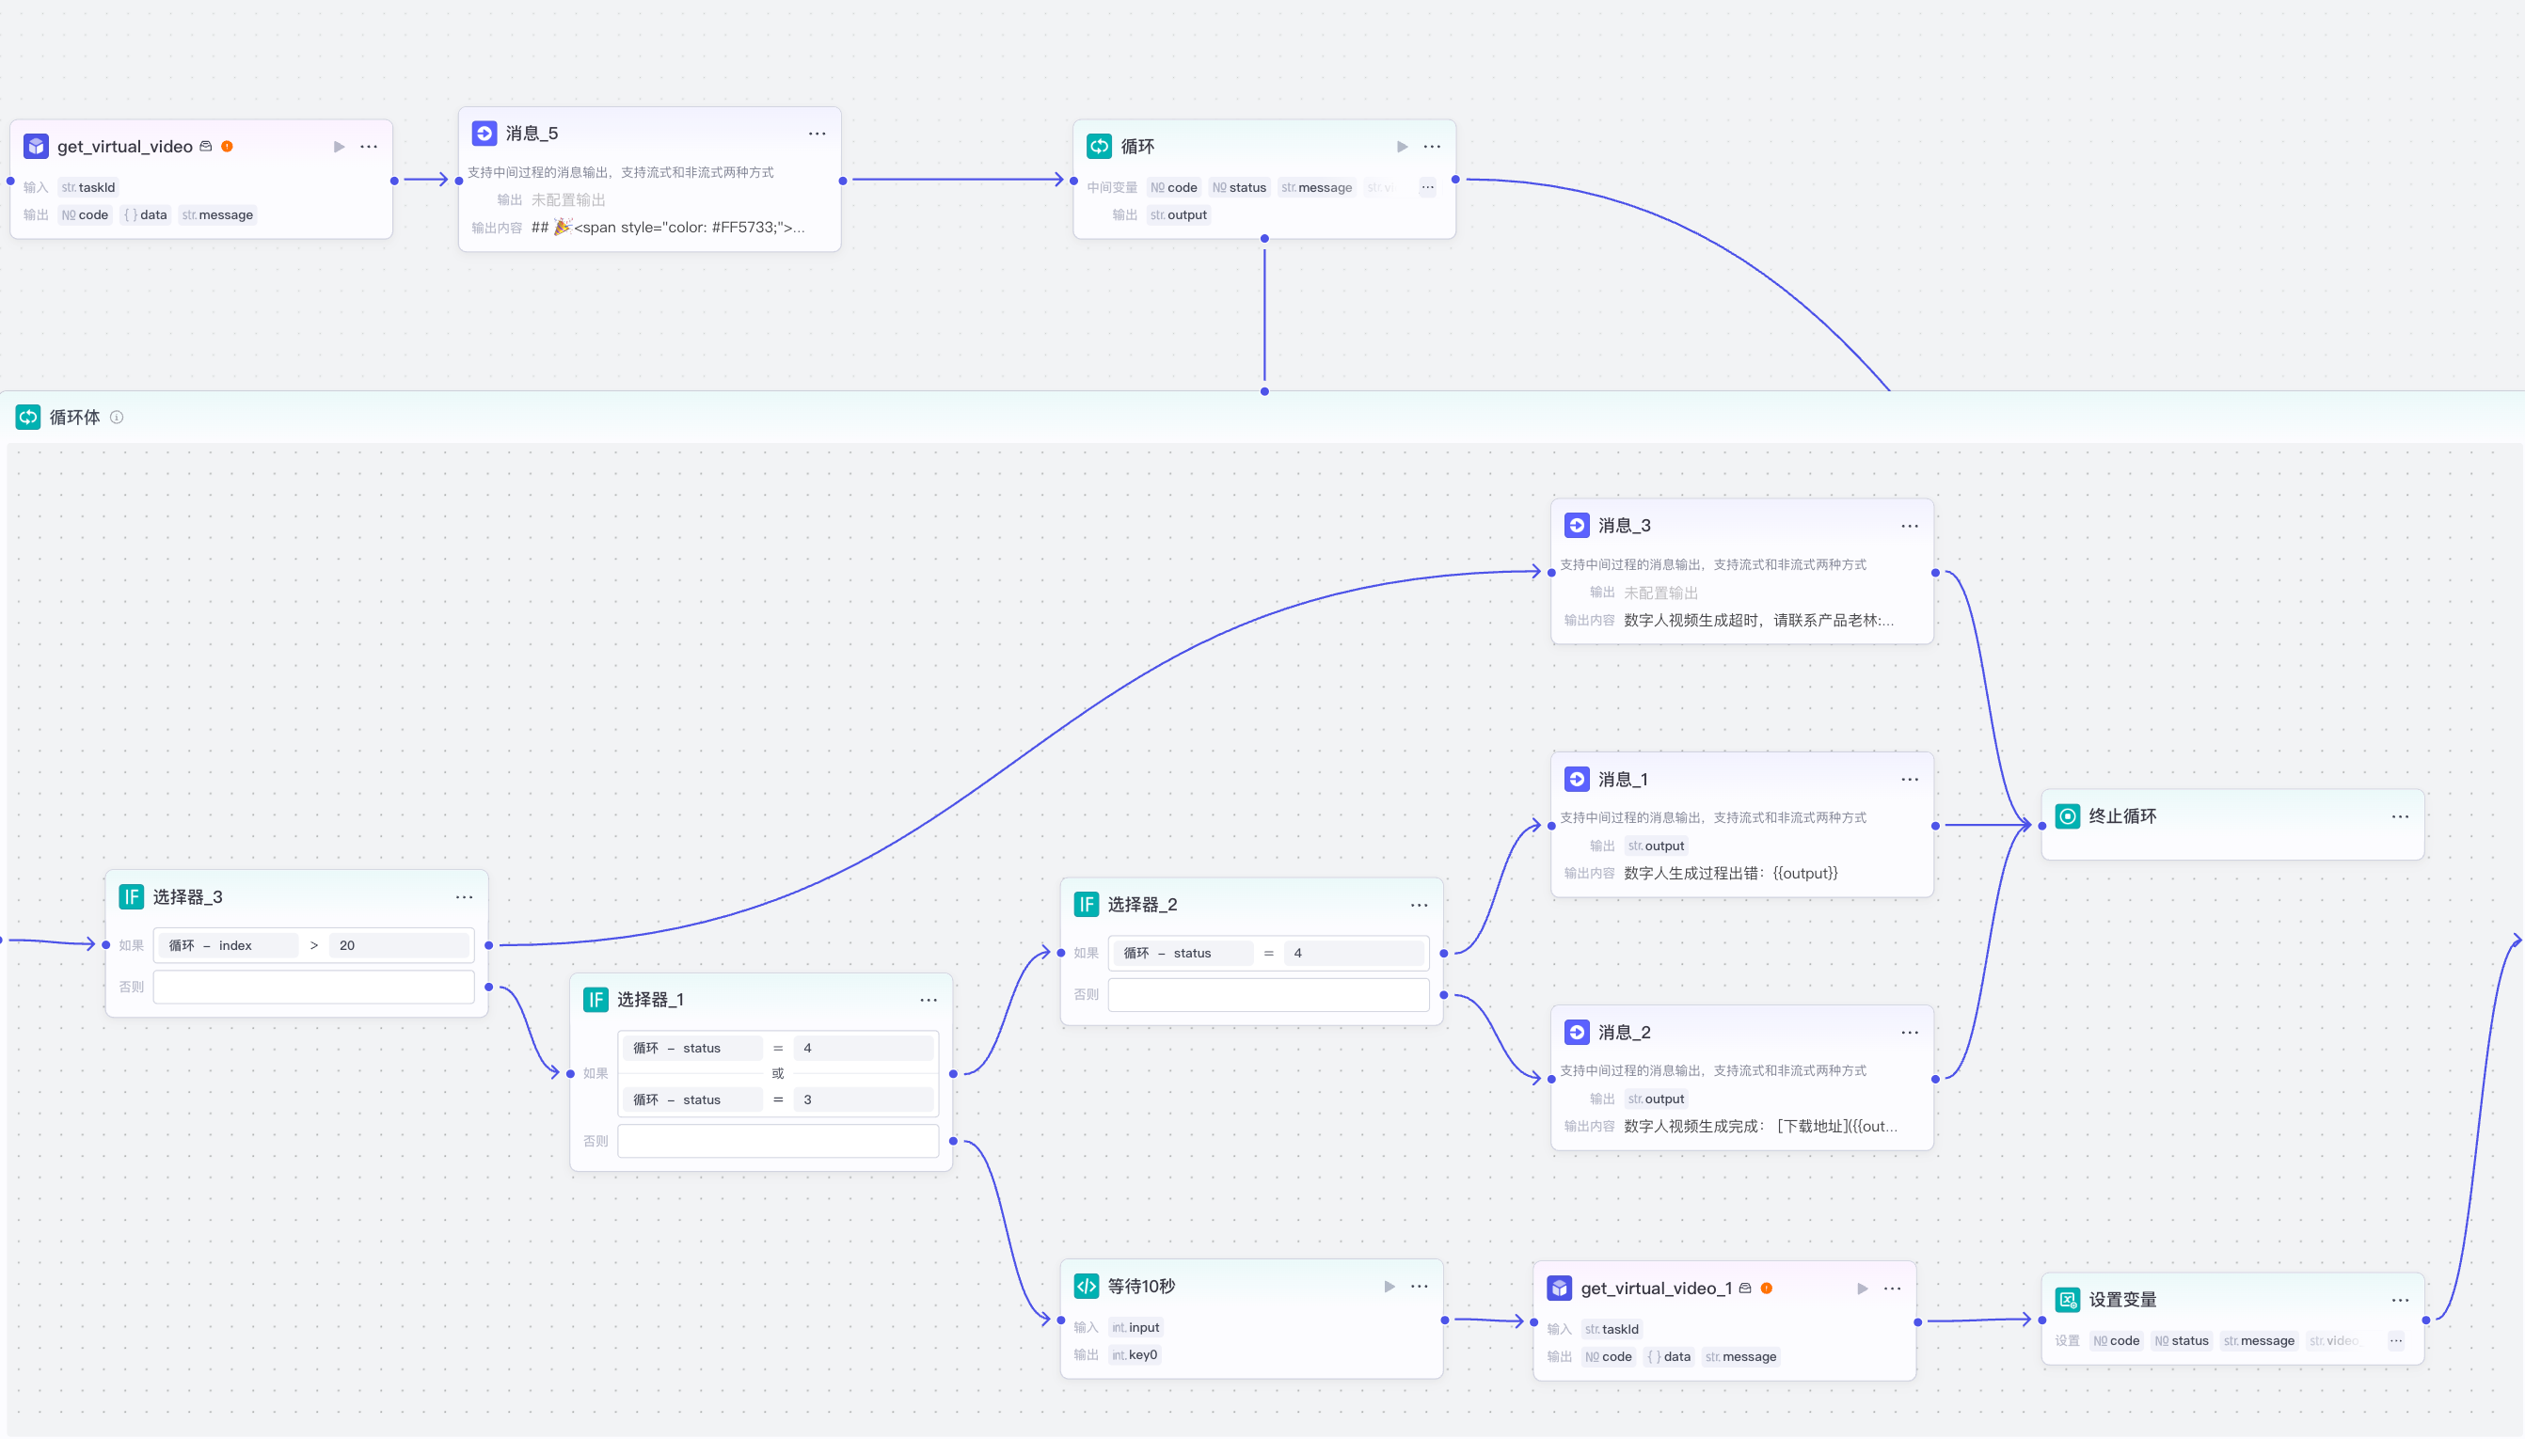Image resolution: width=2525 pixels, height=1439 pixels.
Task: Expand hidden variables in 设置变量 node
Action: [x=2394, y=1340]
